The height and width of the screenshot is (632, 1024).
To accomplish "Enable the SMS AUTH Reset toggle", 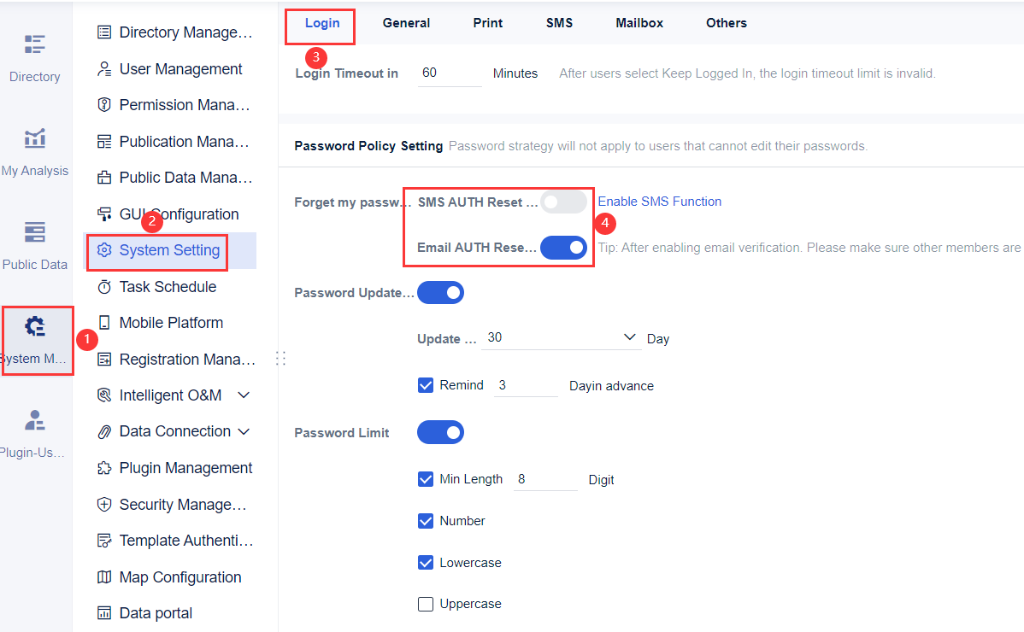I will [x=564, y=202].
